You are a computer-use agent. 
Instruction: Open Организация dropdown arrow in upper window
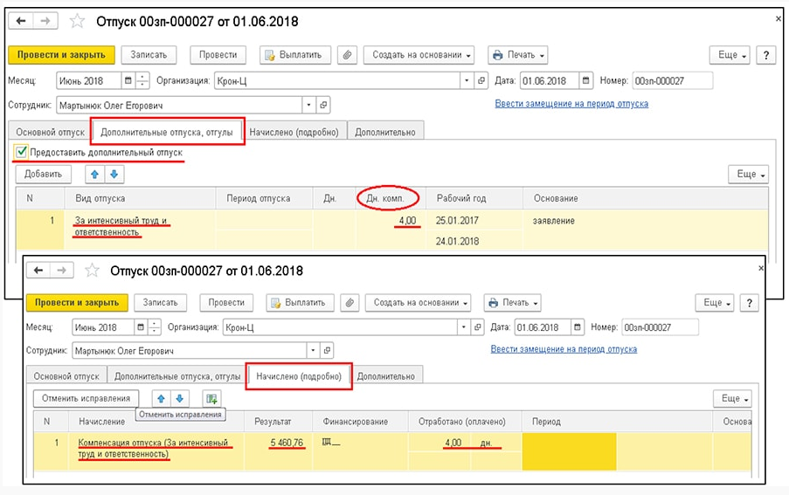pos(467,80)
